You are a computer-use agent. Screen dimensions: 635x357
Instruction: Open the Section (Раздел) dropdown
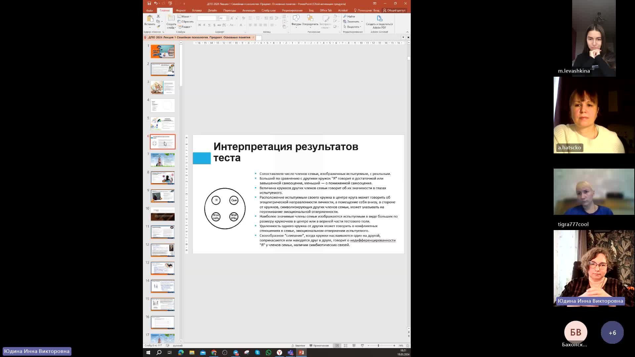point(185,27)
